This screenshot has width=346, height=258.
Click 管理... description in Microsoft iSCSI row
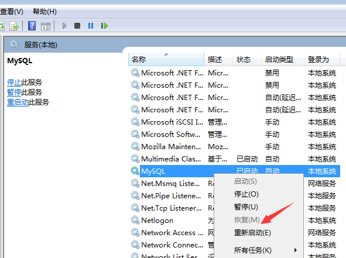217,122
